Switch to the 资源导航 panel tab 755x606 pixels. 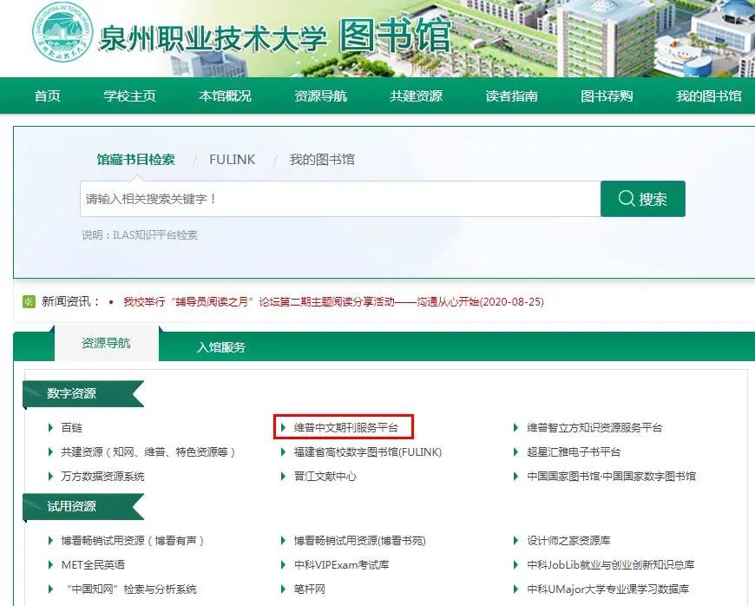[106, 343]
